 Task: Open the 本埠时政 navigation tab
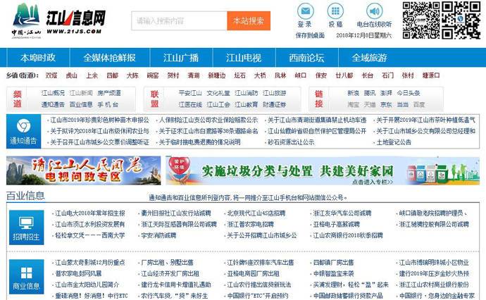[38, 58]
